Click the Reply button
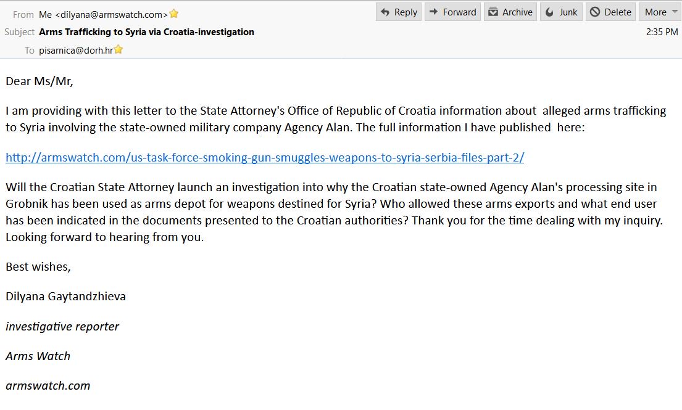 [399, 12]
